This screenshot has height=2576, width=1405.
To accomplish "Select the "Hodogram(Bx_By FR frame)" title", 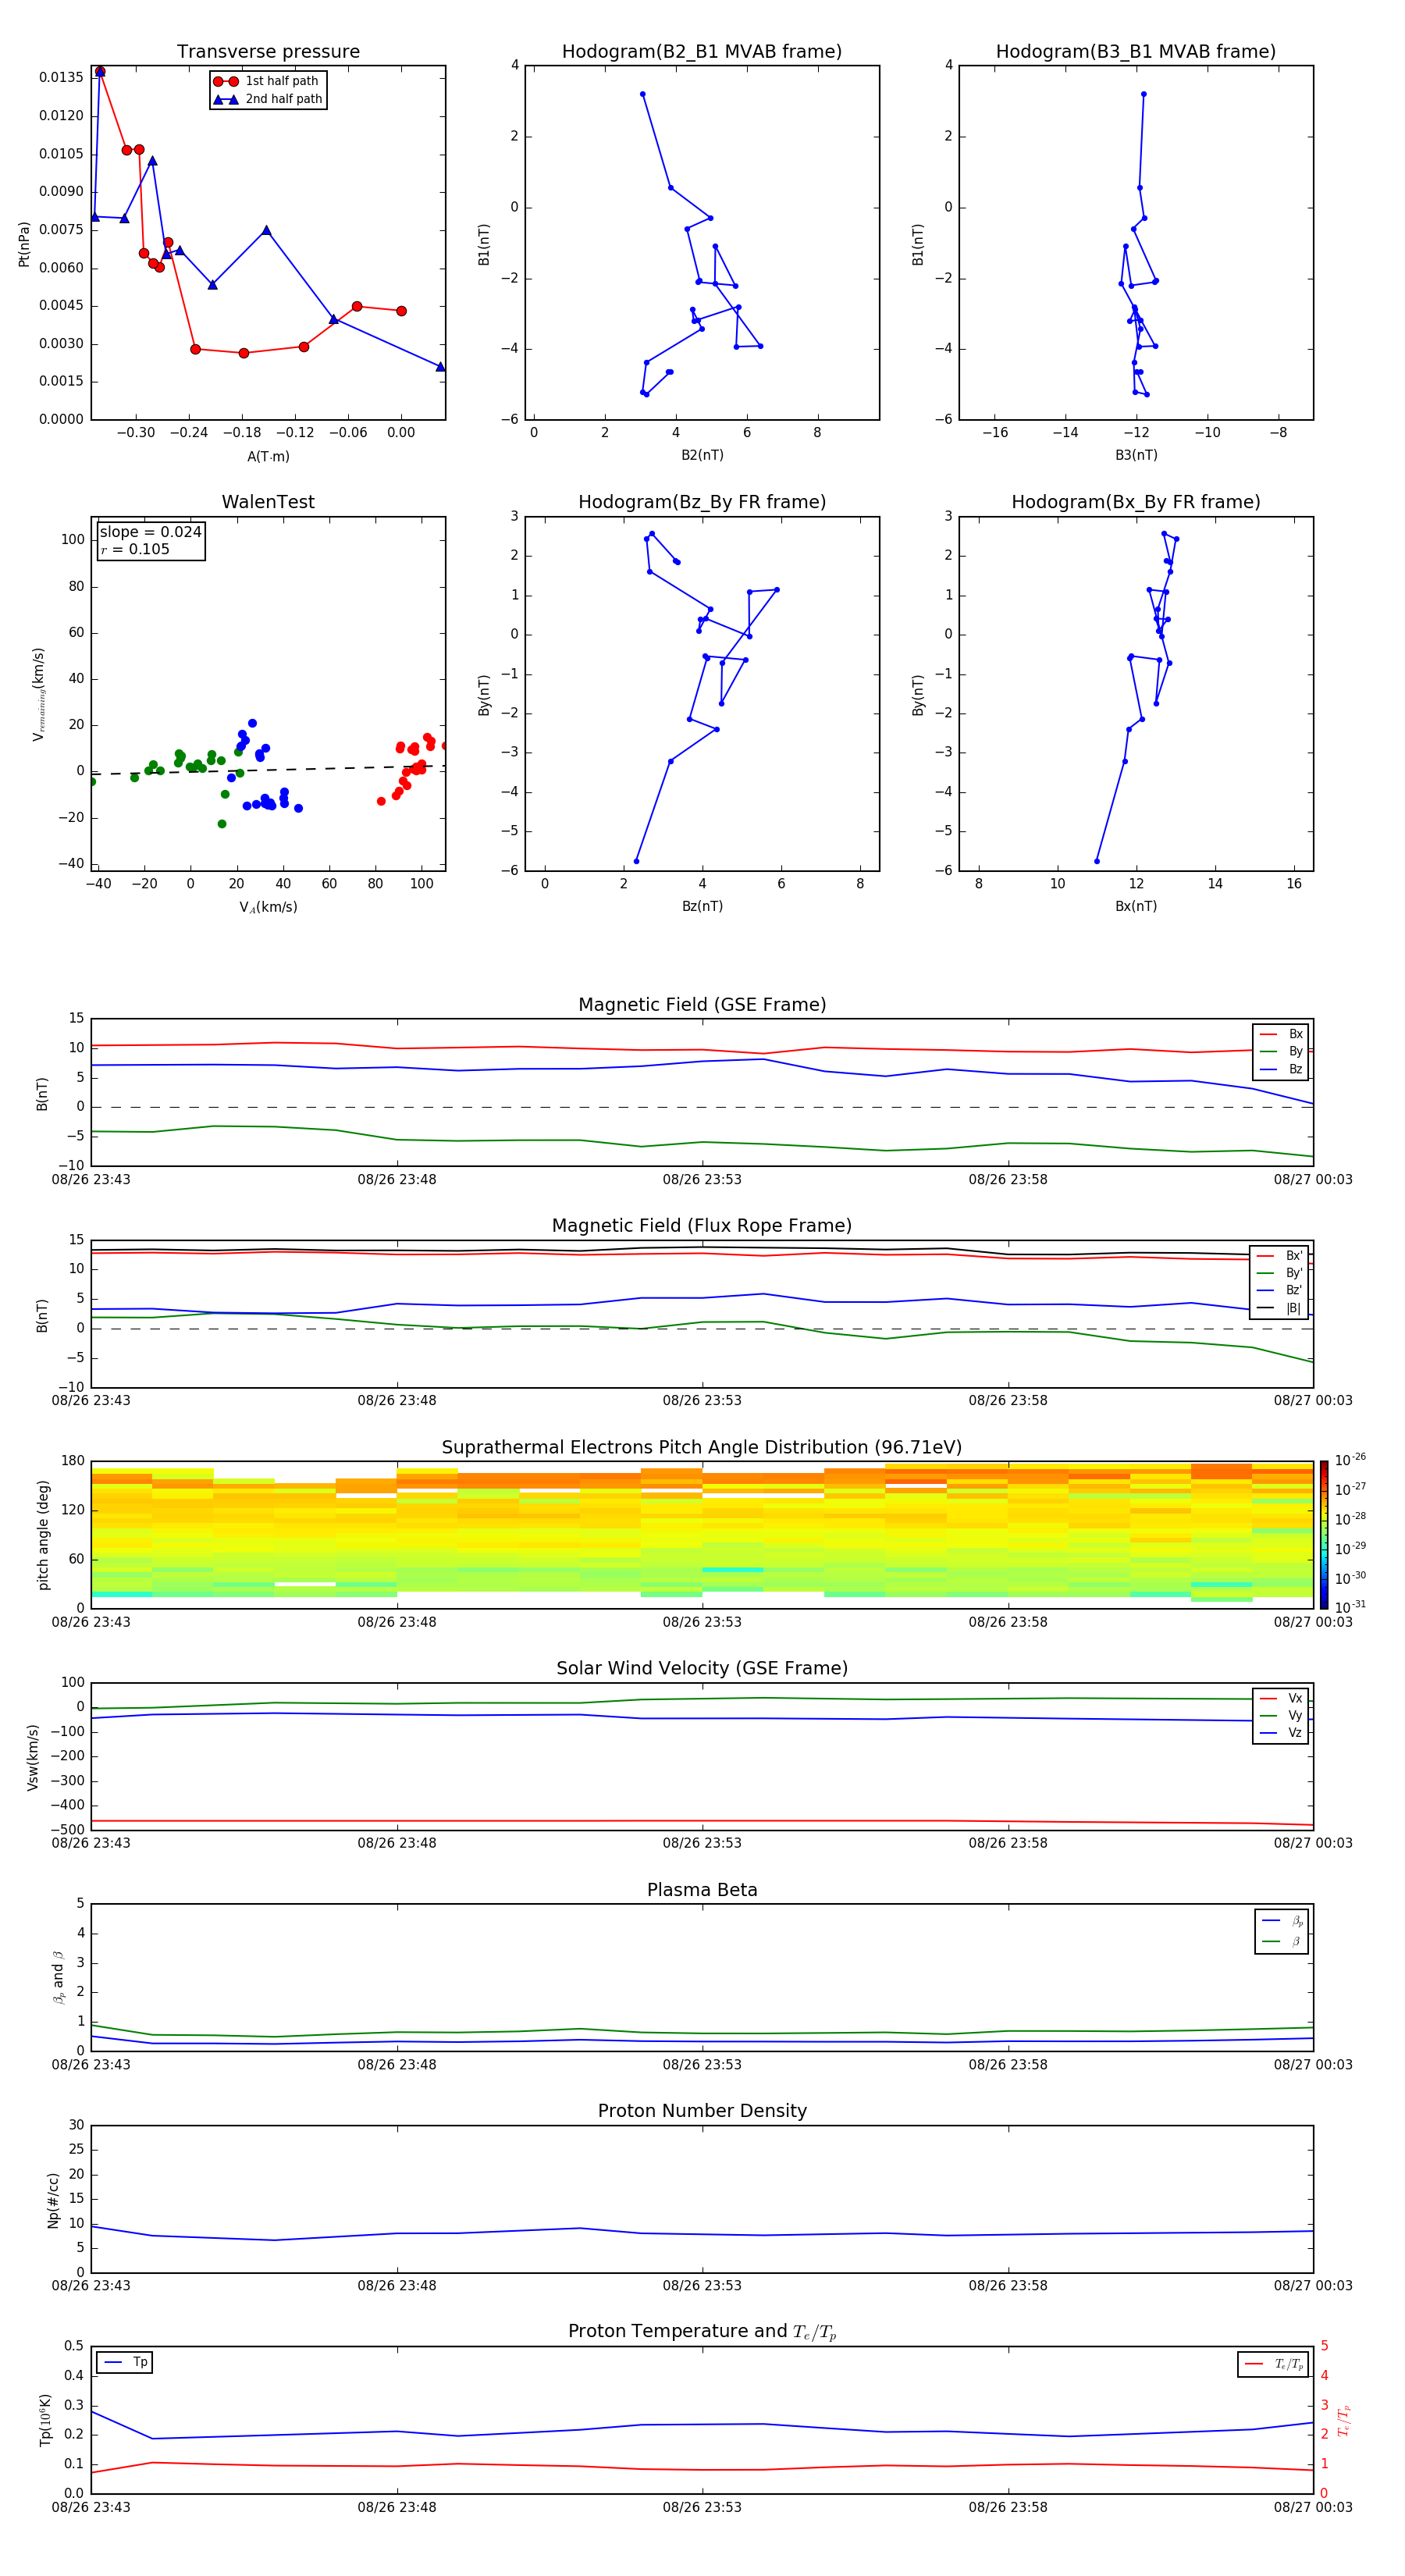I will pyautogui.click(x=1135, y=502).
